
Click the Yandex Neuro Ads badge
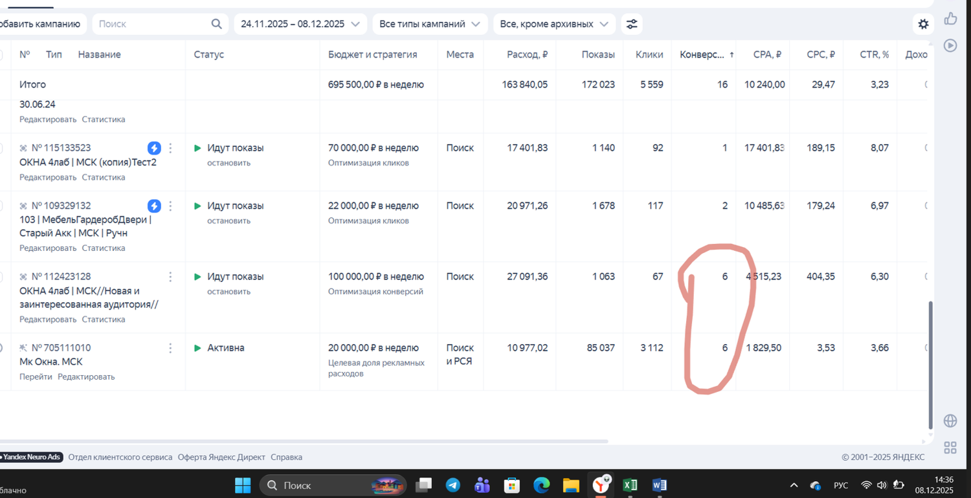[x=31, y=457]
